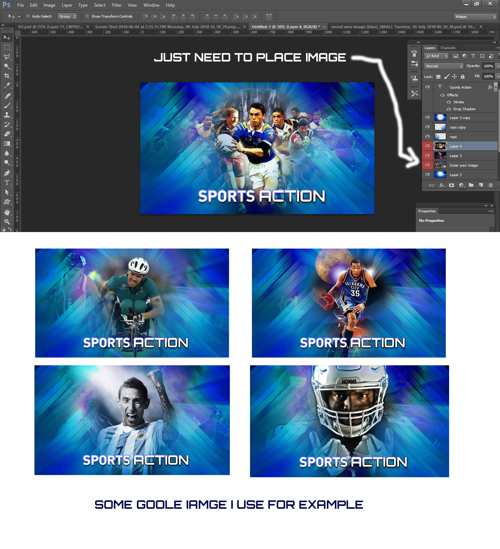Select the Eraser tool

(x=7, y=134)
